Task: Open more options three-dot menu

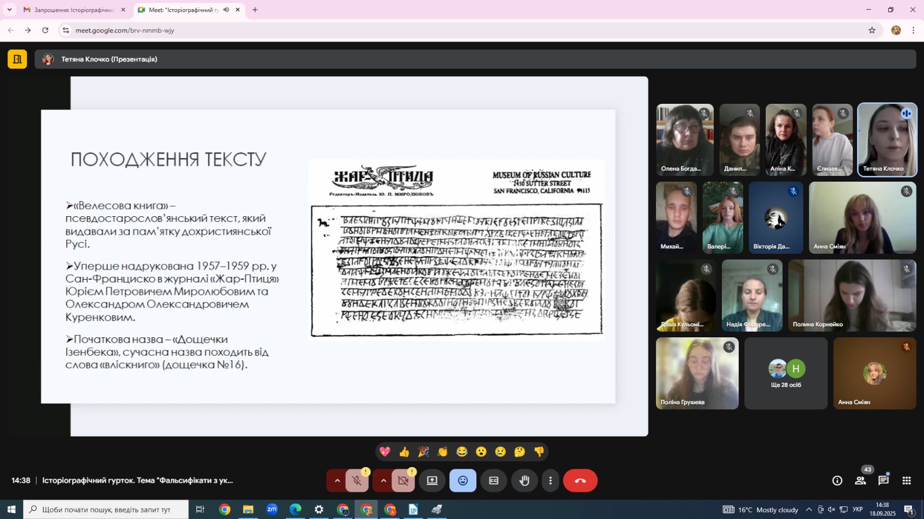Action: [550, 481]
